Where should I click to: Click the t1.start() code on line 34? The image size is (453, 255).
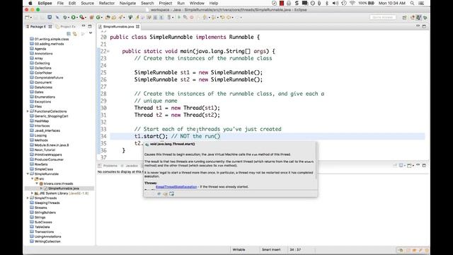(151, 136)
